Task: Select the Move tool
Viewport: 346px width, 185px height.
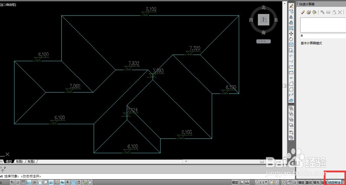Action: tap(291, 34)
